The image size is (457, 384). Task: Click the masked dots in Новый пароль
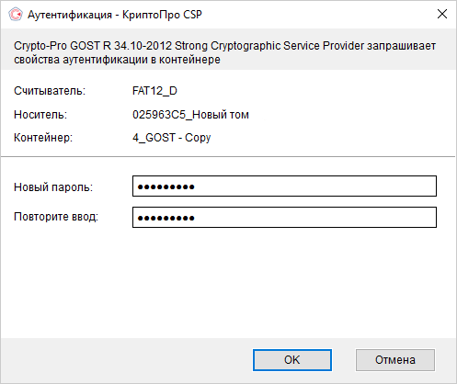[x=166, y=186]
